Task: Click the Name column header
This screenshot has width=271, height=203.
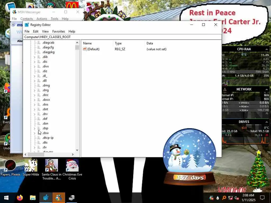Action: [x=97, y=43]
